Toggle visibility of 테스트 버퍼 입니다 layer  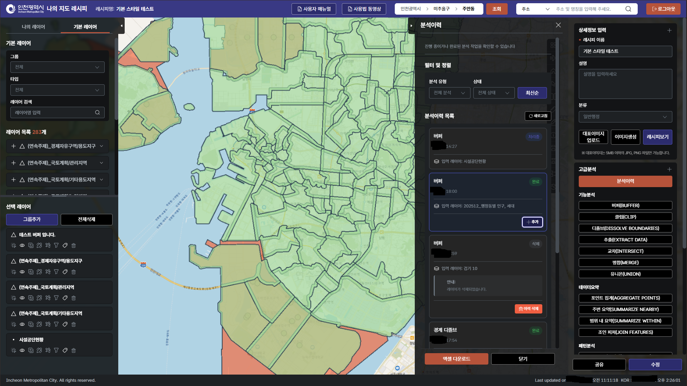[x=22, y=245]
